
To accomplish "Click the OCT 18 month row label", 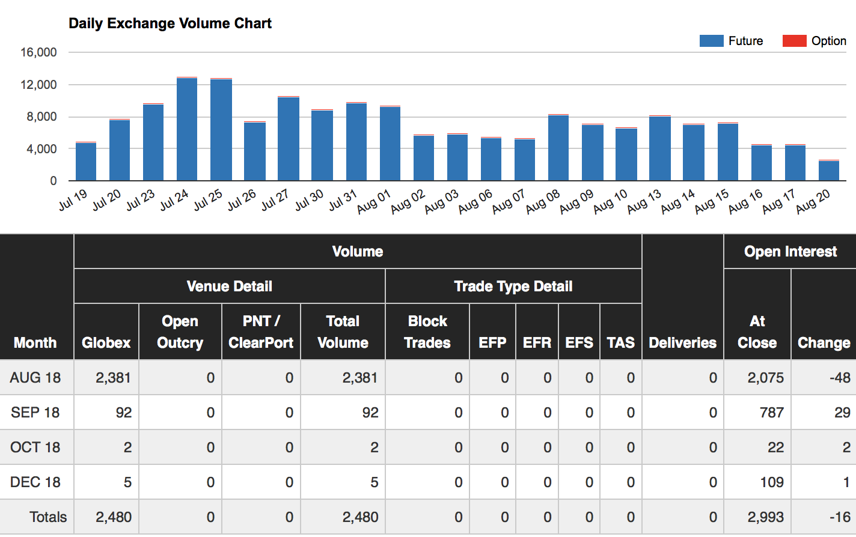I will click(x=35, y=447).
